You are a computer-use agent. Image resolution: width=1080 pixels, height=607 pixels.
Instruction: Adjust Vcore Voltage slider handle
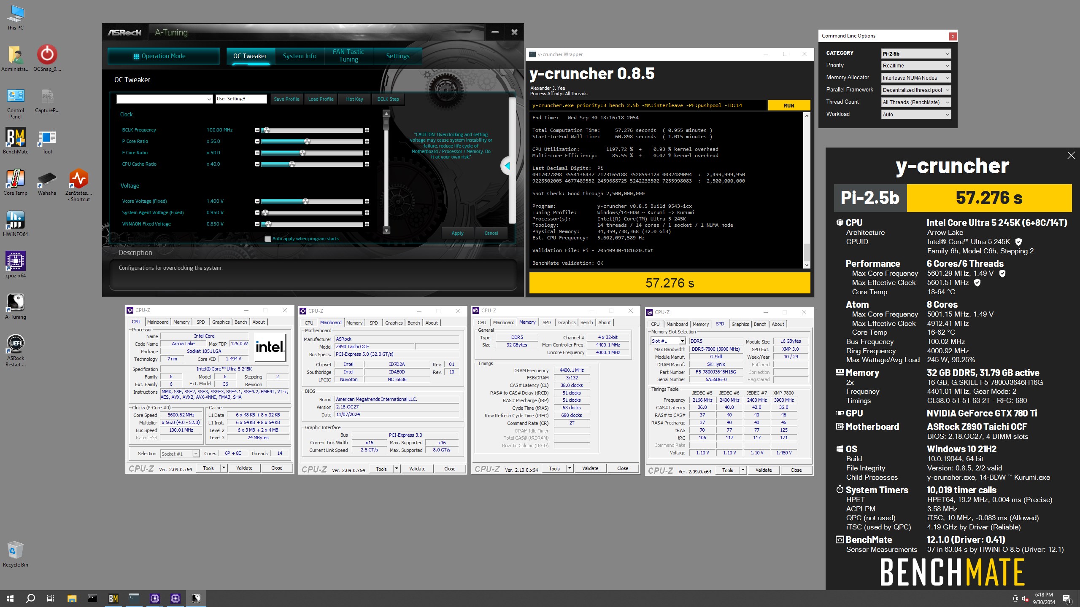click(x=305, y=201)
